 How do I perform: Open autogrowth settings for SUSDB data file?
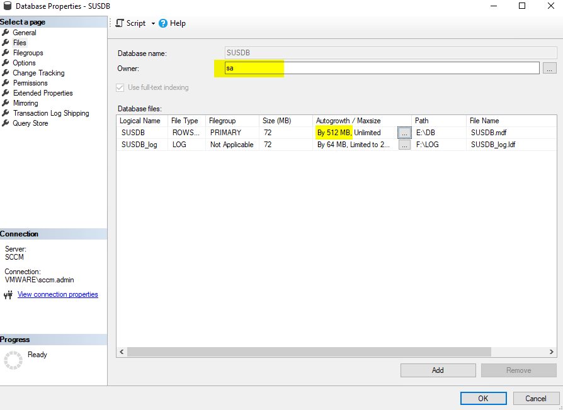(x=404, y=133)
